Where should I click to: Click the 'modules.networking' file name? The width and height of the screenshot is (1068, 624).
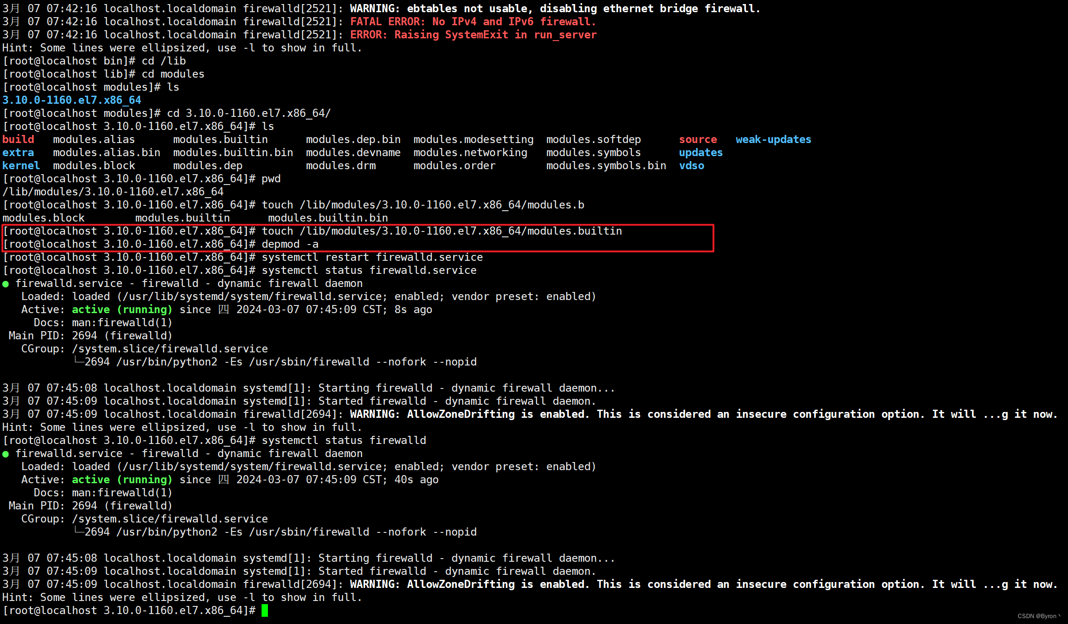(470, 153)
